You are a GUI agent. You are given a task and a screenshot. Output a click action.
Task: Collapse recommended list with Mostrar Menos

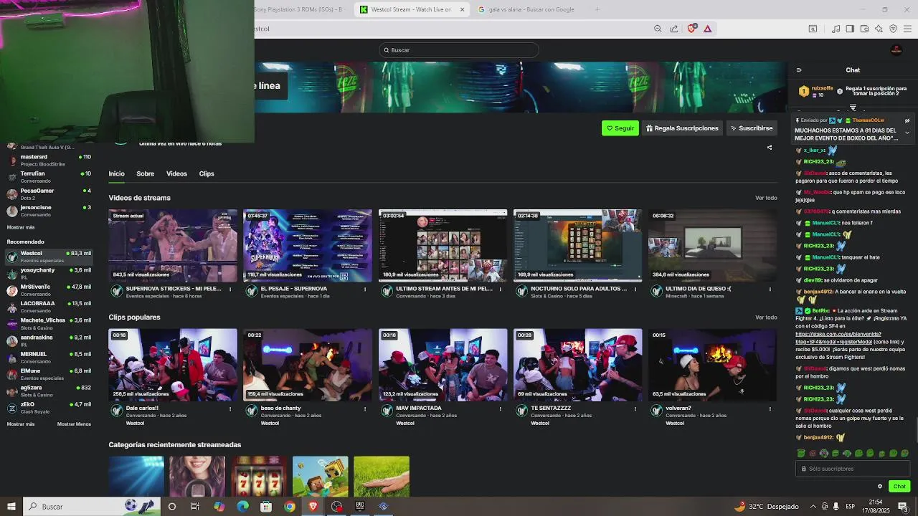point(74,424)
